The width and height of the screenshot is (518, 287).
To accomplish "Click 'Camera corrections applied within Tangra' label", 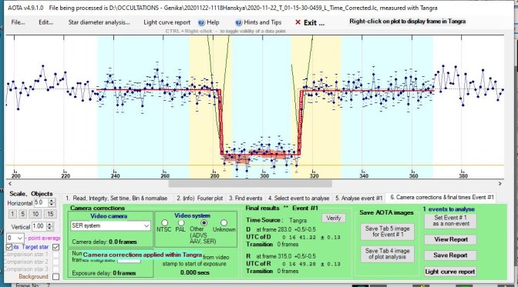I will point(143,255).
